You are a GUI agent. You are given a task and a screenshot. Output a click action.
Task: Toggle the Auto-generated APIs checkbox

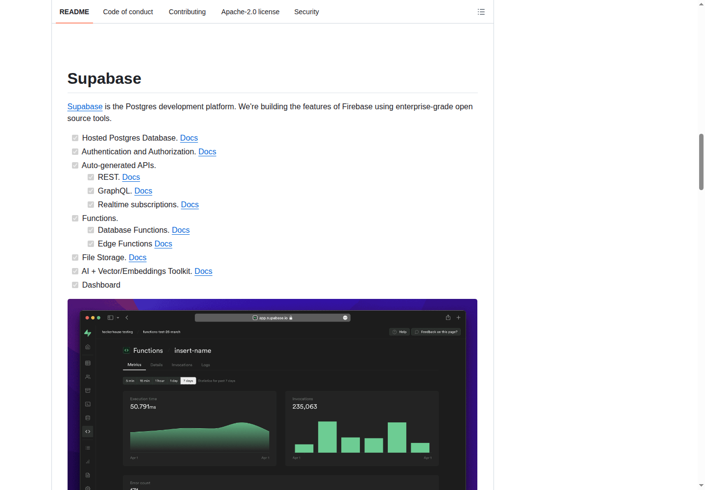(x=75, y=166)
